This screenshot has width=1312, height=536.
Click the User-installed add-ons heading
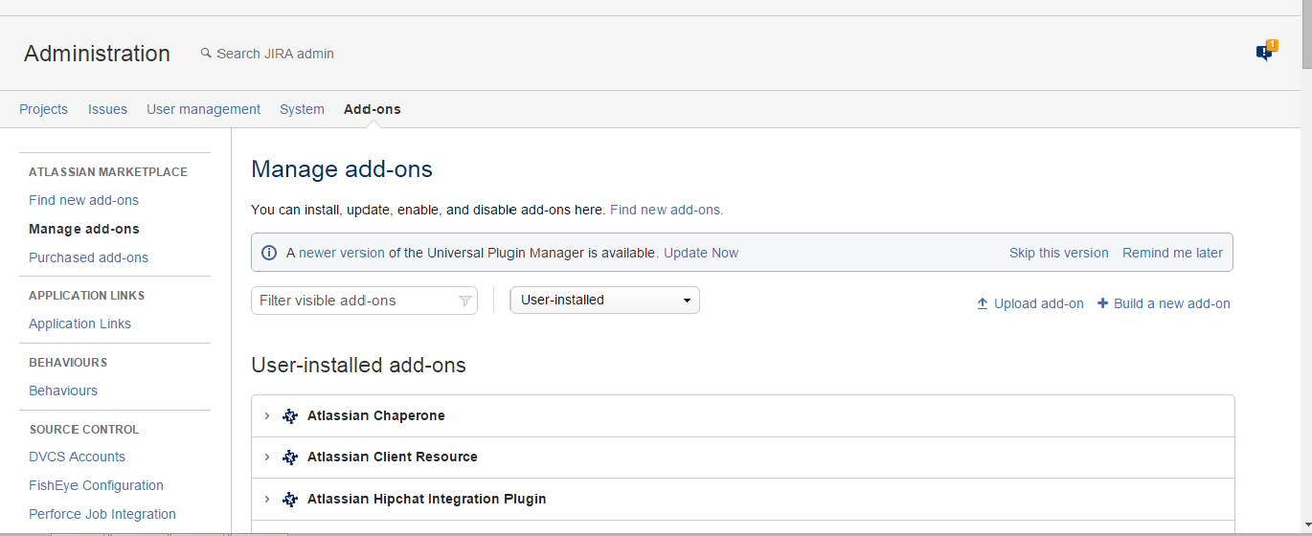point(358,365)
